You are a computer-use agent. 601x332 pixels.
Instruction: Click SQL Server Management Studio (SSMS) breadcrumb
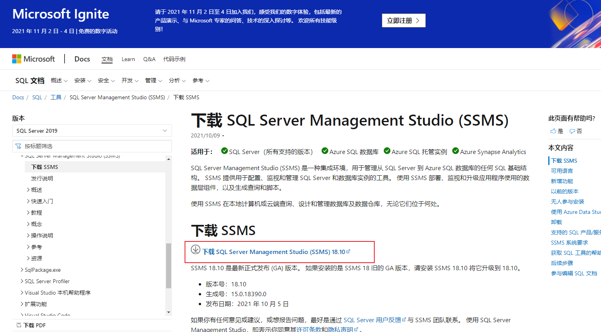click(x=117, y=97)
